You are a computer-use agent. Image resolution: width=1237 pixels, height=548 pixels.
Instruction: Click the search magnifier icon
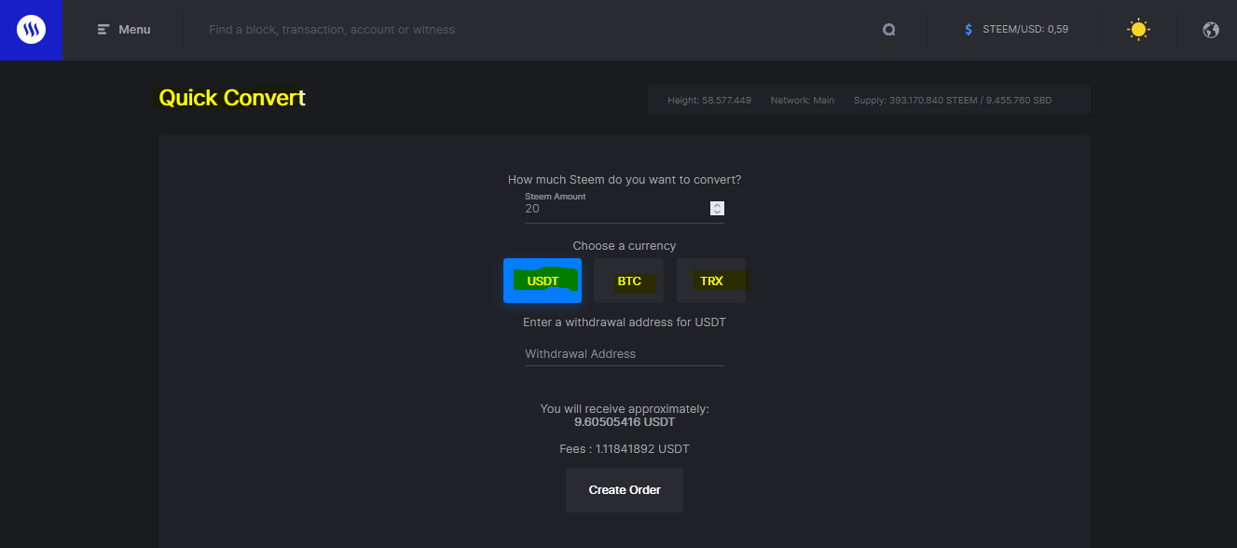coord(889,30)
